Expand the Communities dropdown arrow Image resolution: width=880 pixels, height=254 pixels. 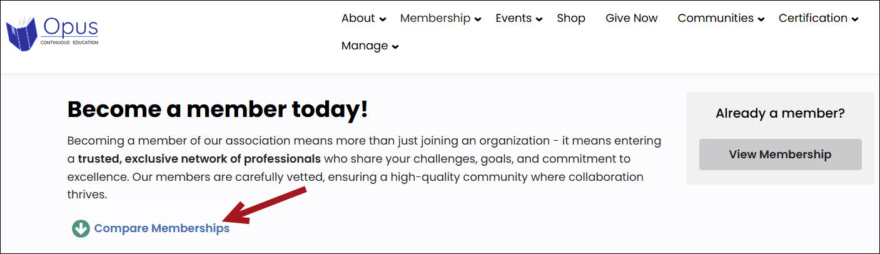[761, 20]
